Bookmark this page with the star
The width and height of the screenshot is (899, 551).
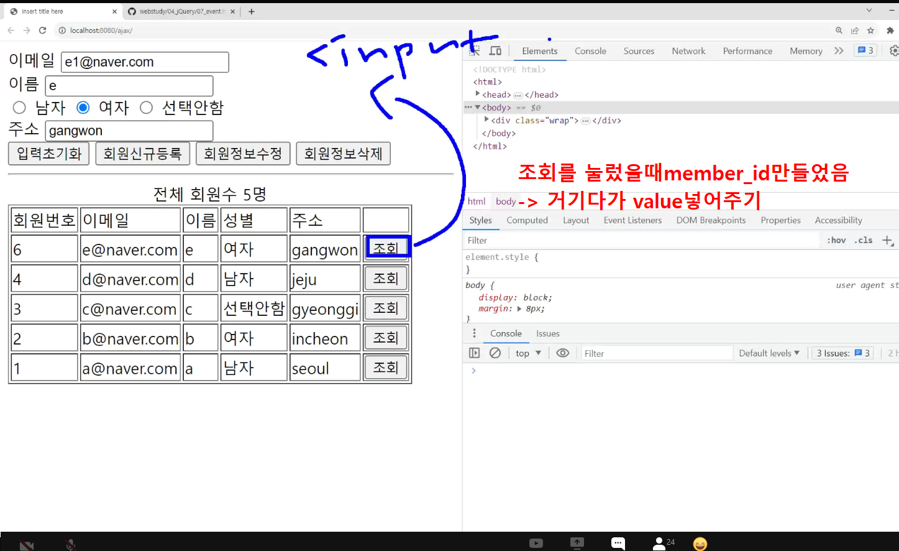tap(870, 30)
